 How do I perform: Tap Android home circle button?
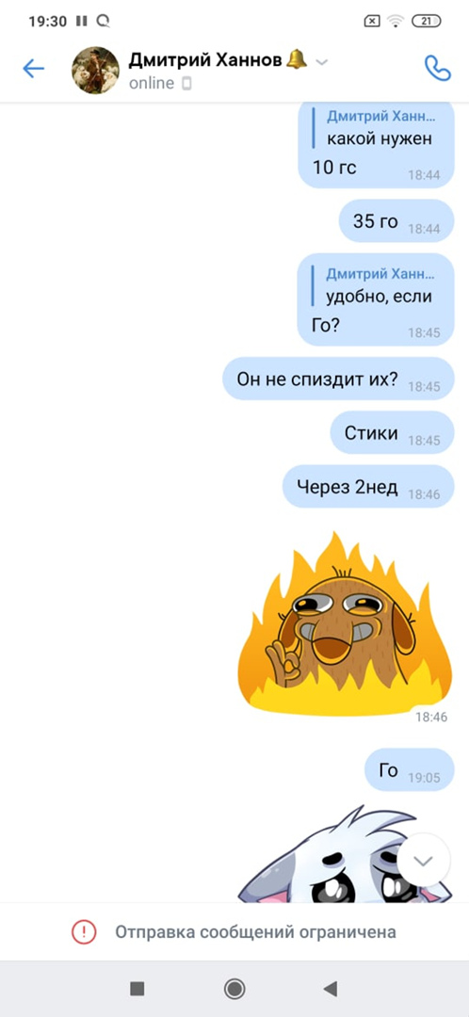pyautogui.click(x=234, y=989)
